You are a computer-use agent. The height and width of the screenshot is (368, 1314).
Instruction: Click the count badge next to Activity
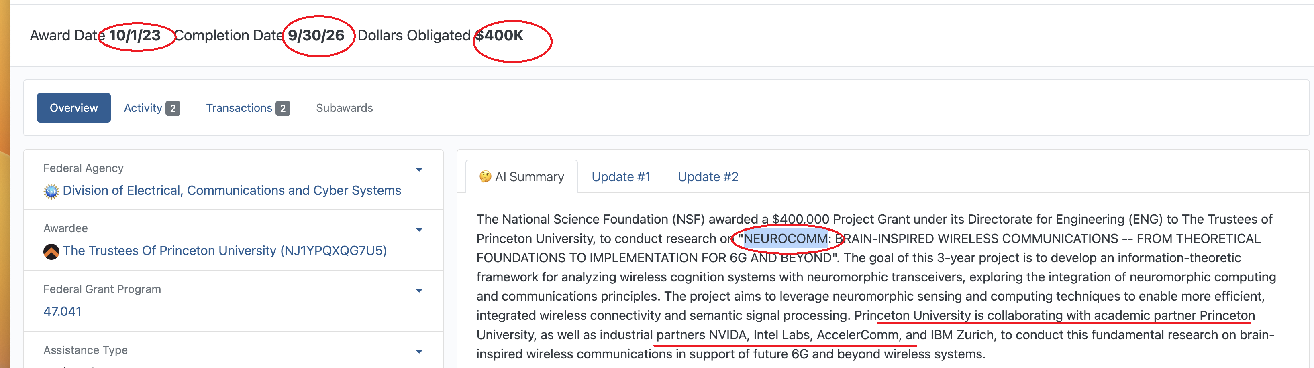click(x=173, y=108)
